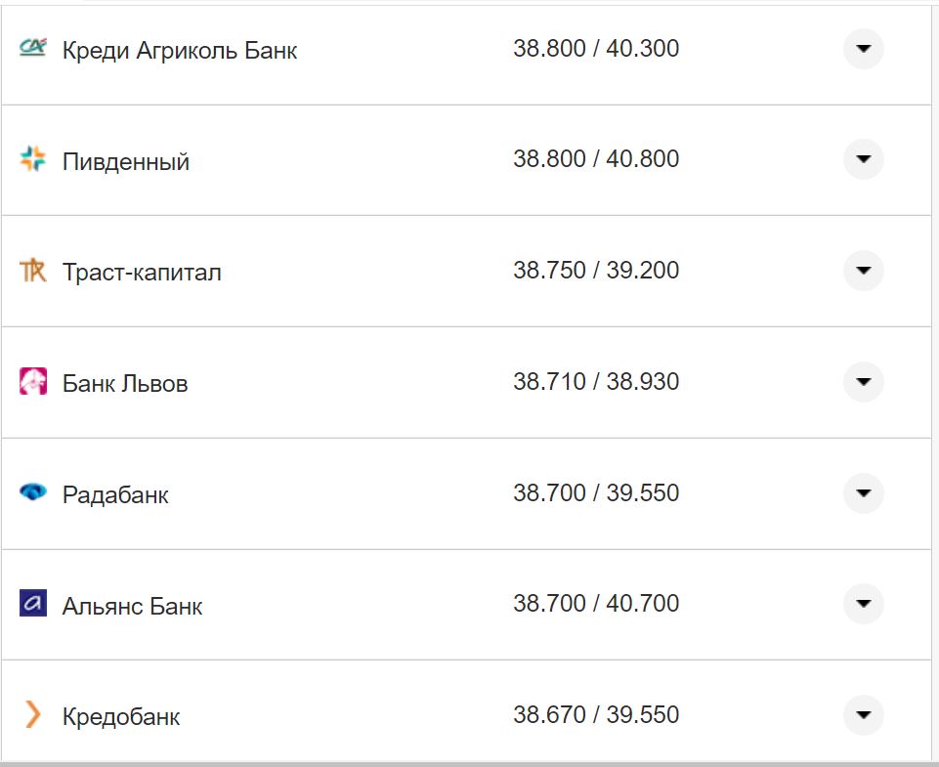Image resolution: width=939 pixels, height=767 pixels.
Task: Click the Траст-капитал logo icon
Action: point(32,269)
